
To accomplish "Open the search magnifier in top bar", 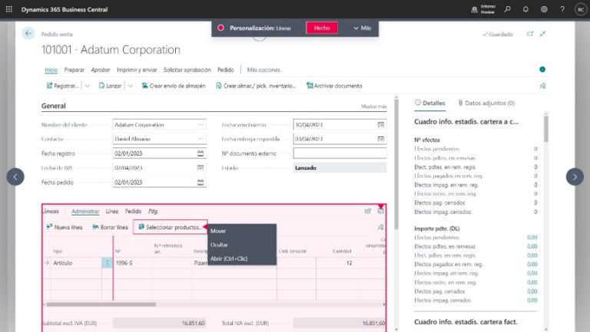I will point(507,9).
